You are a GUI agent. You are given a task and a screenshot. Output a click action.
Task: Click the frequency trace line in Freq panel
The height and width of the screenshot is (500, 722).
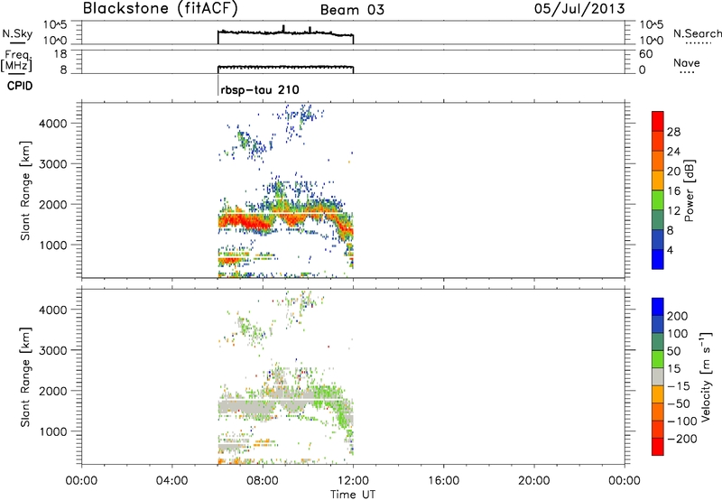tap(285, 67)
